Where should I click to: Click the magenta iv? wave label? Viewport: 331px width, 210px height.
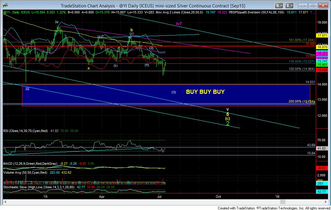click(x=179, y=24)
